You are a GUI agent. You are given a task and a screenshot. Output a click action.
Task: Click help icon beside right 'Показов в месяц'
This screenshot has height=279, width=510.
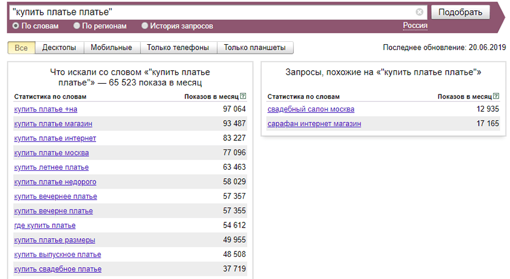tap(496, 96)
